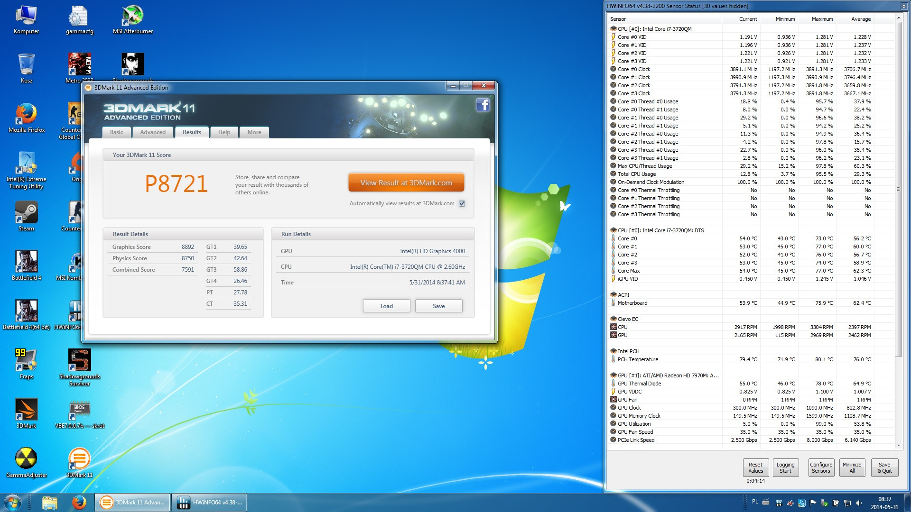
Task: Open the volume icon in system tray
Action: pos(859,503)
